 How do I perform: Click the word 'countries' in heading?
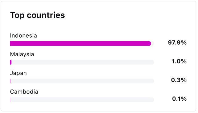(46, 15)
